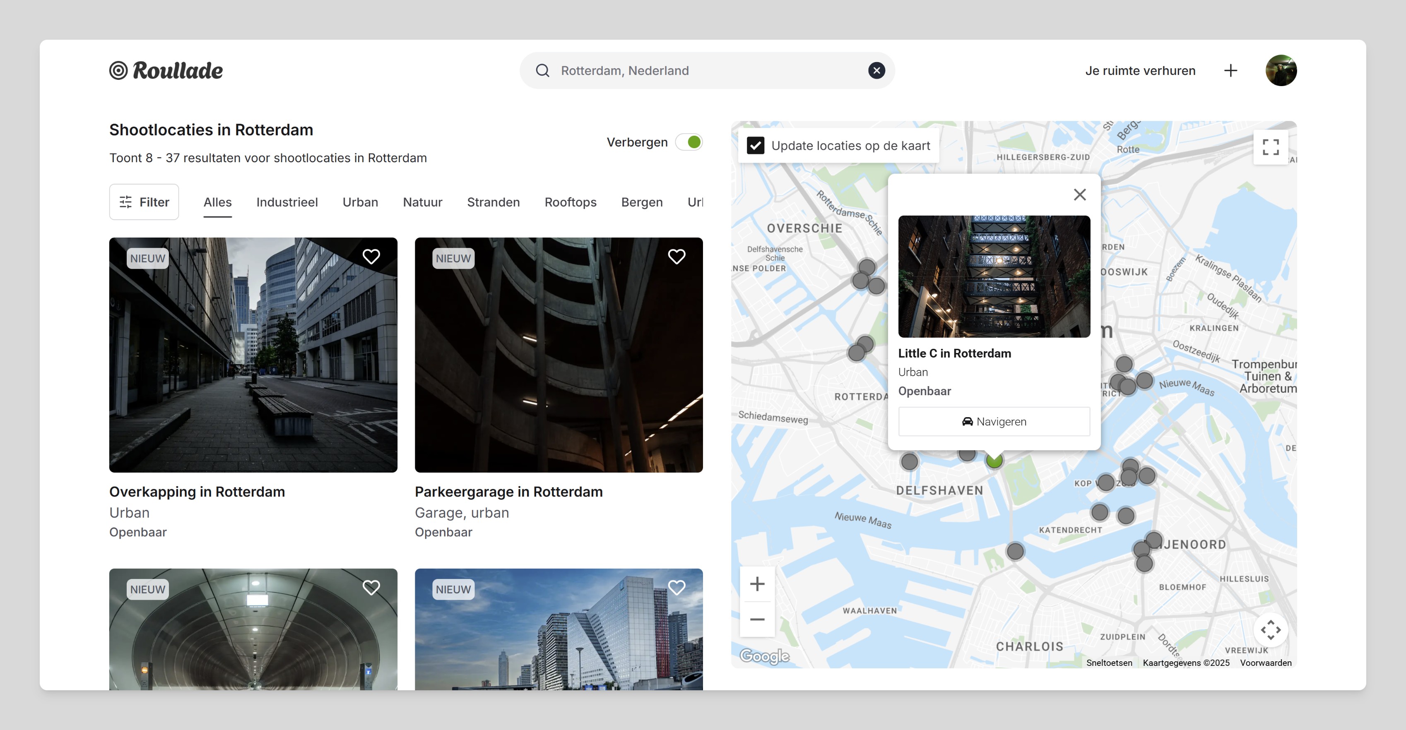Open Je ruimte verhuren link
Viewport: 1406px width, 730px height.
coord(1140,70)
